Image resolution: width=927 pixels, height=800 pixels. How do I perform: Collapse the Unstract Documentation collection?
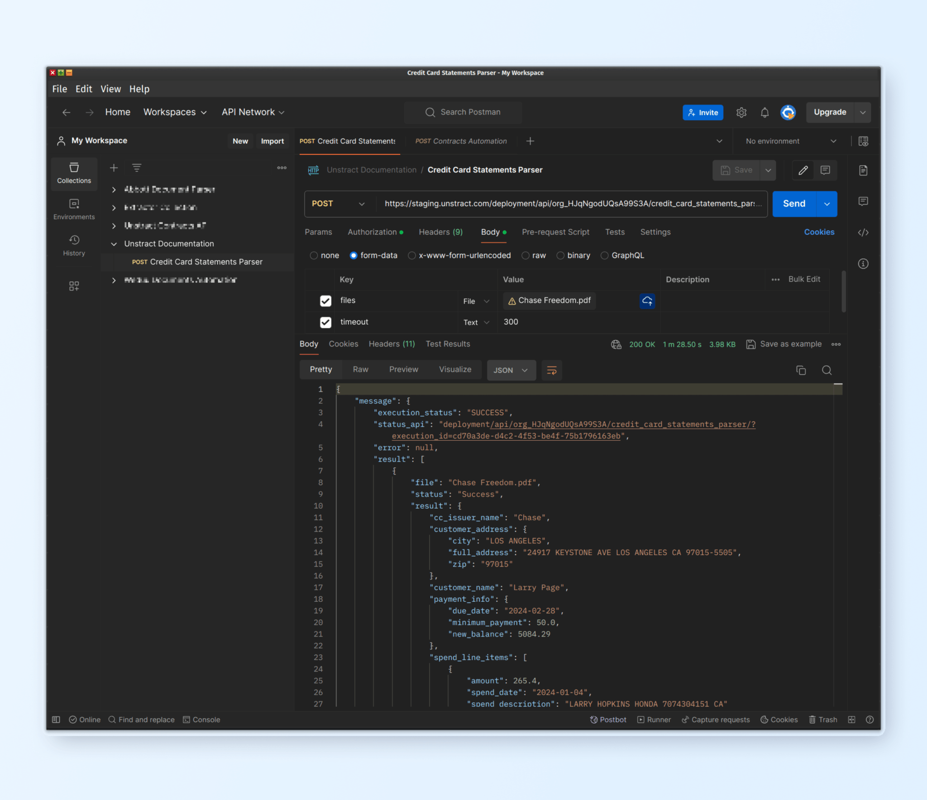[114, 243]
